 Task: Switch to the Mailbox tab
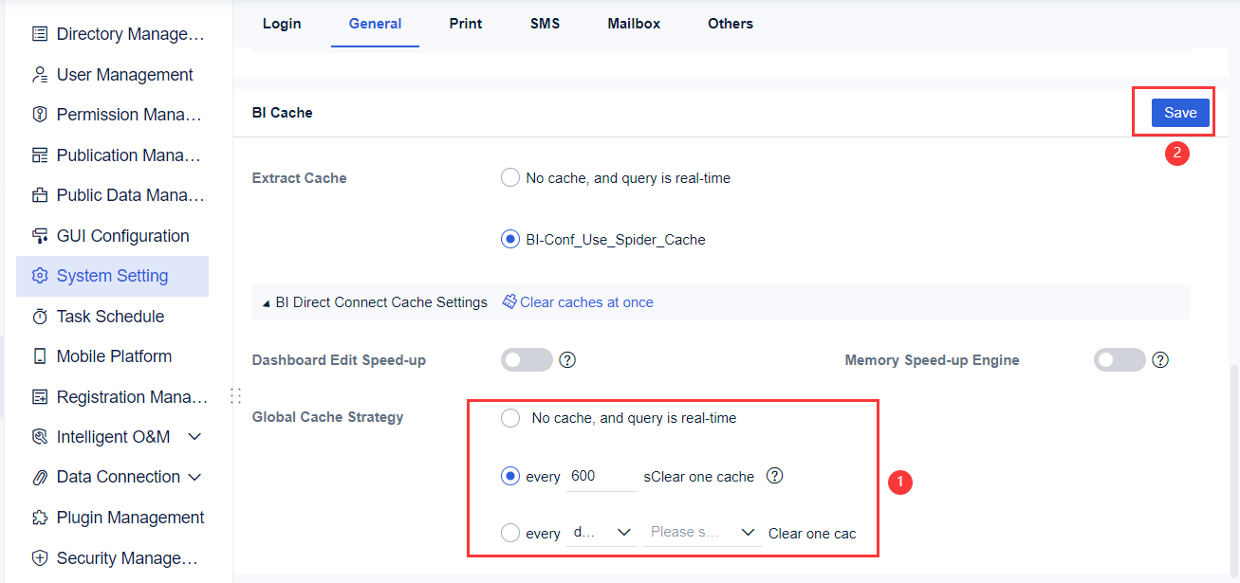tap(634, 24)
